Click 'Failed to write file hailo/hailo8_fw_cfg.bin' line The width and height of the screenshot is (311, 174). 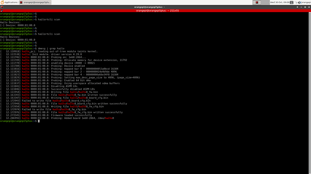[x=43, y=109]
